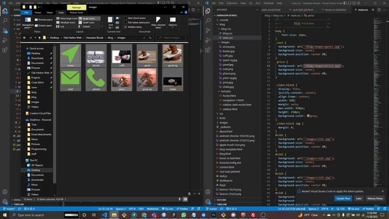The image size is (389, 219).
Task: Open recent locations dropdown in File Explorer
Action: point(35,38)
